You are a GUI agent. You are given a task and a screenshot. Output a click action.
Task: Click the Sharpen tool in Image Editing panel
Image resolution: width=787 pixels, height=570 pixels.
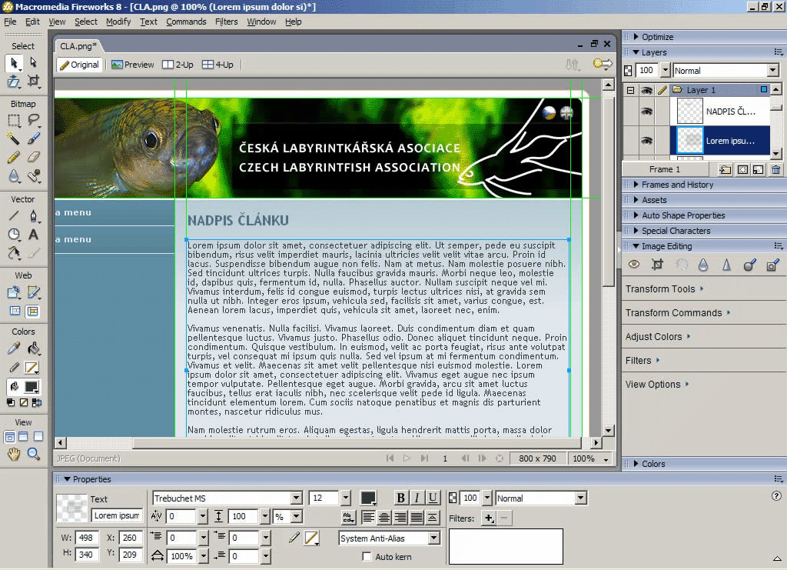point(726,265)
